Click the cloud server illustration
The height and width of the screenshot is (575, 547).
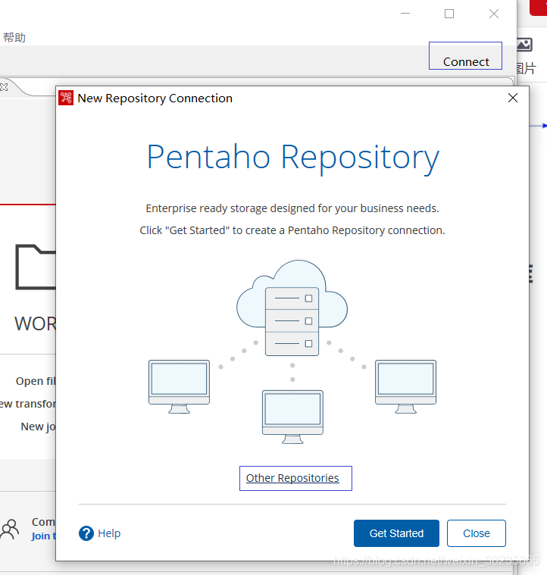tap(292, 308)
